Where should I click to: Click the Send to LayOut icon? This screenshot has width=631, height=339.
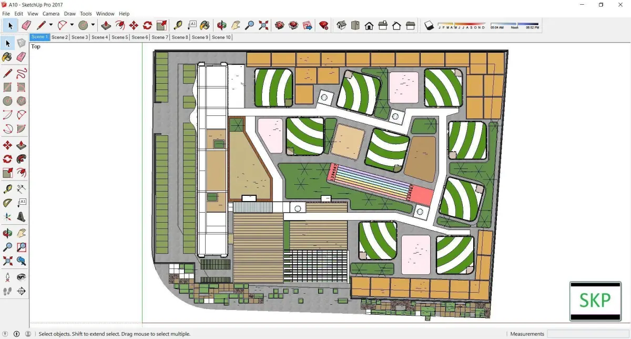pos(308,25)
